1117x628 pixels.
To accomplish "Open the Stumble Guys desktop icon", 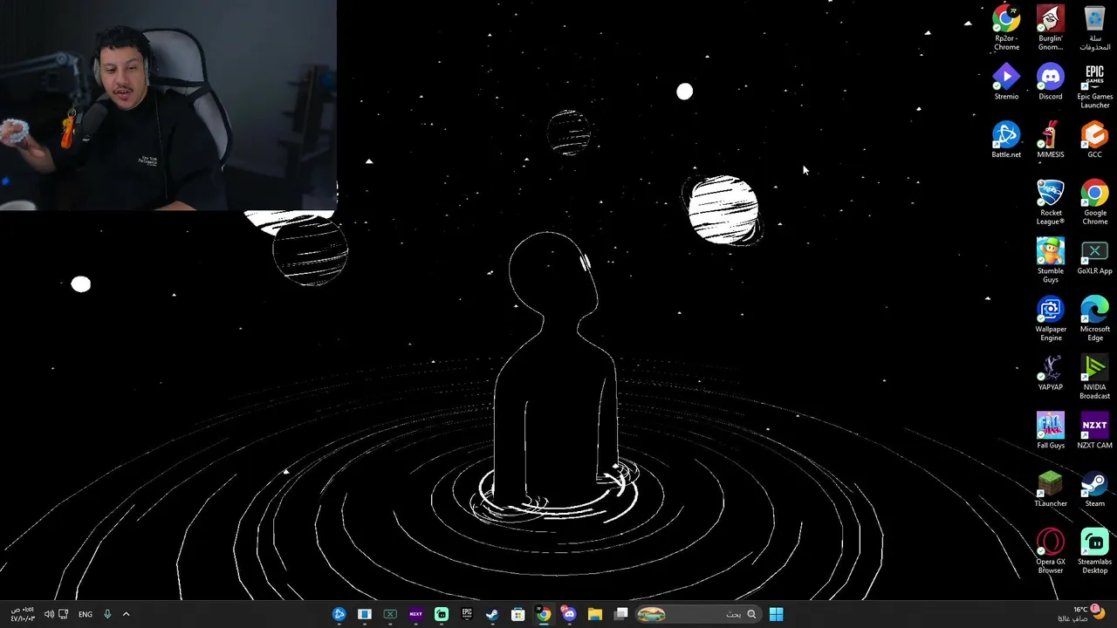I will click(1051, 261).
